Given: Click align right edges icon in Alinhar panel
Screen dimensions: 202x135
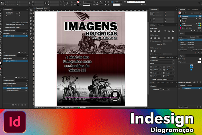Looking at the screenshot, I should pyautogui.click(x=159, y=31).
